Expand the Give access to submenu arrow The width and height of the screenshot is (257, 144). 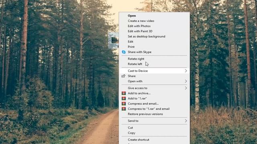186,88
